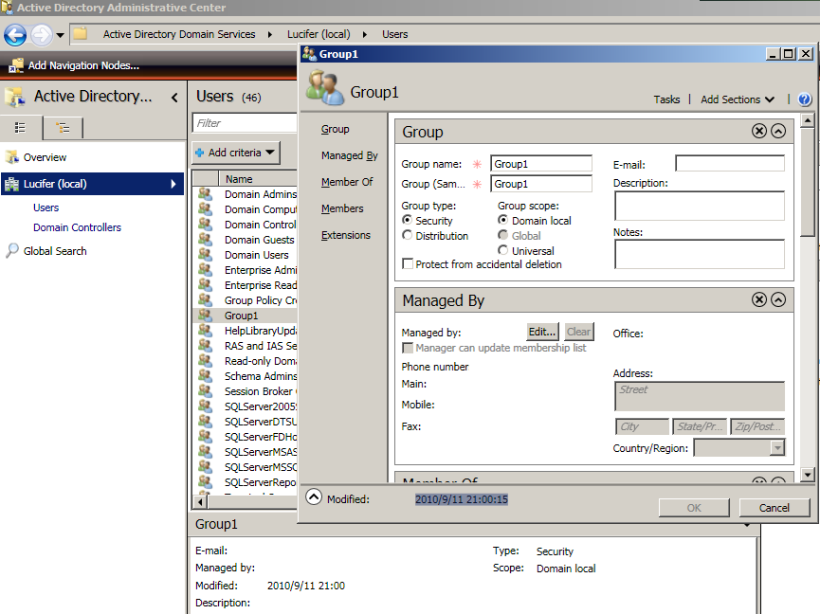Collapse the Active Directory navigation pane
Viewport: 820px width, 614px height.
tap(174, 98)
